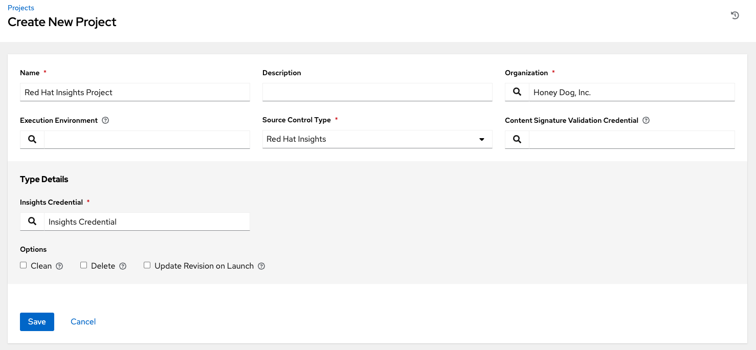Open the Insights Credential search icon
756x350 pixels.
click(32, 221)
